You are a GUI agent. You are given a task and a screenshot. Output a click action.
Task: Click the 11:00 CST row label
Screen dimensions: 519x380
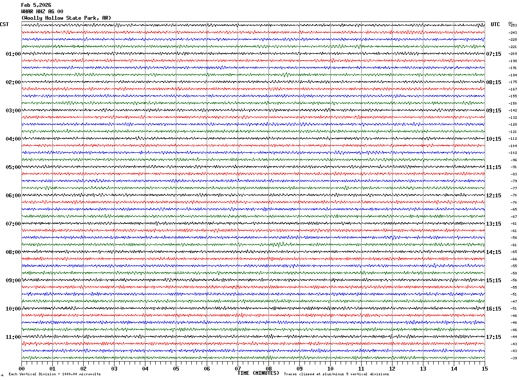[x=13, y=337]
